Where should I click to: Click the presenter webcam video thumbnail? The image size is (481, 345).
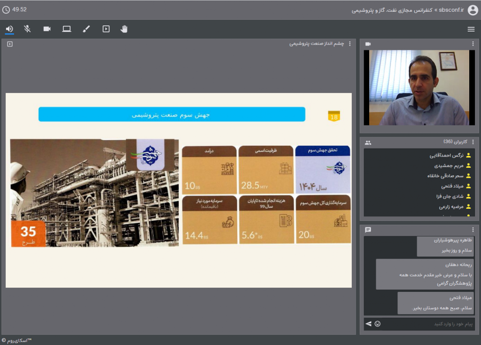pos(419,87)
